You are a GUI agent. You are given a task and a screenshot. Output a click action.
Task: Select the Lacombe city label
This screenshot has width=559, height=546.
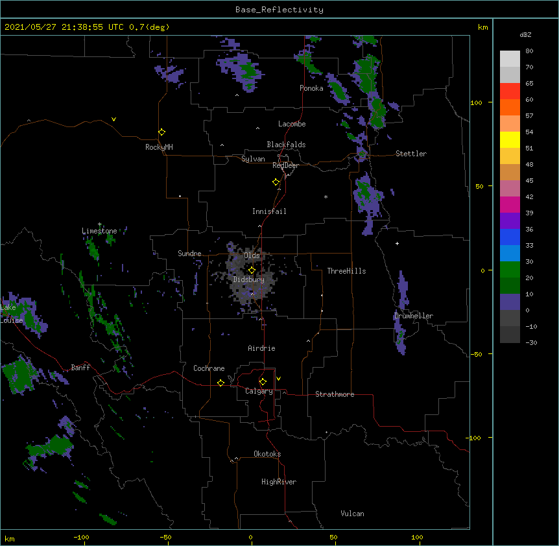point(292,124)
